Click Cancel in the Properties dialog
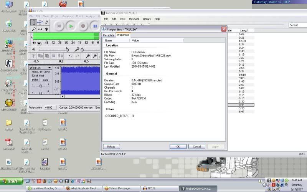Viewport: 307px width, 192px height. (197, 147)
